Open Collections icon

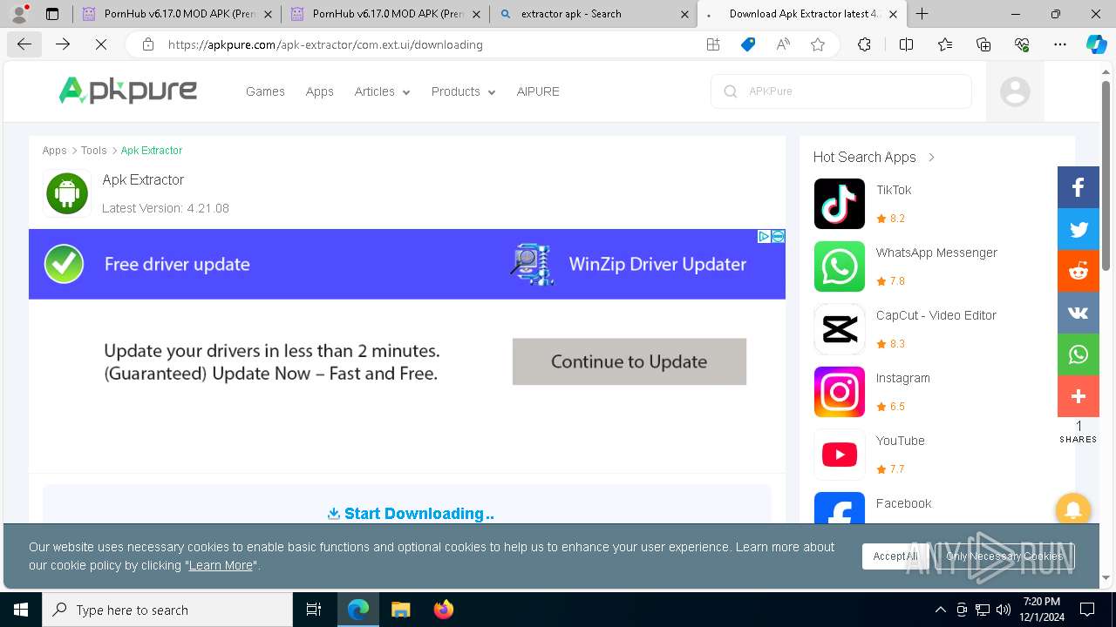tap(983, 44)
